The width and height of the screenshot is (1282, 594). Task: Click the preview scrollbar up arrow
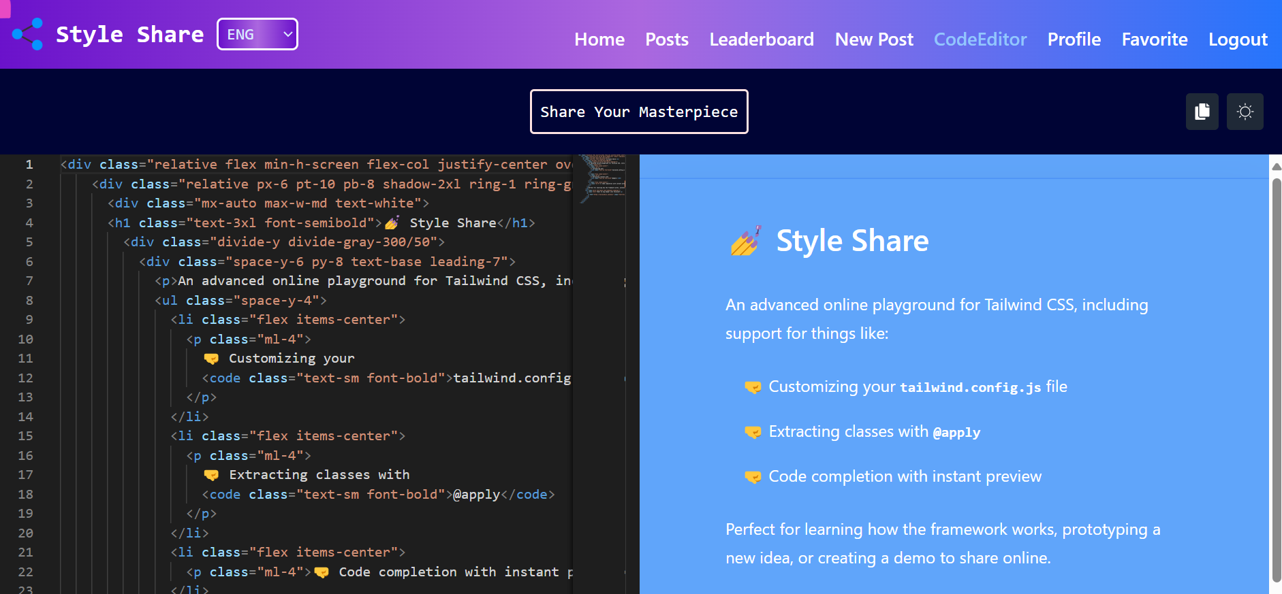pos(1277,166)
